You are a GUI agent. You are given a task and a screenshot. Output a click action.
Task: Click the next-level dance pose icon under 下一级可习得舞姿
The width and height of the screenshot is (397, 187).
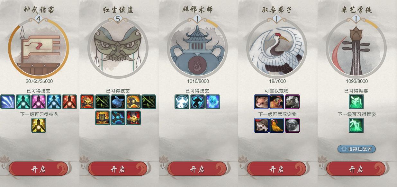(356, 125)
